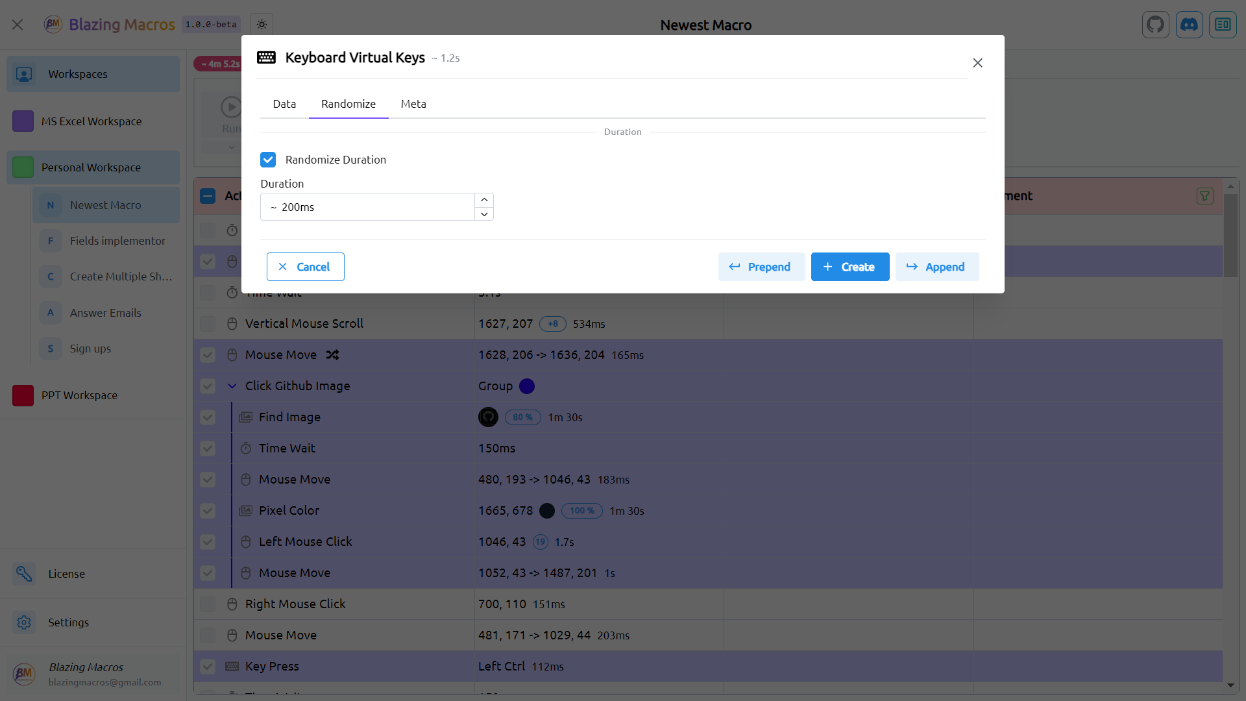The image size is (1246, 701).
Task: Click the Blazing Macros account avatar
Action: pyautogui.click(x=24, y=674)
